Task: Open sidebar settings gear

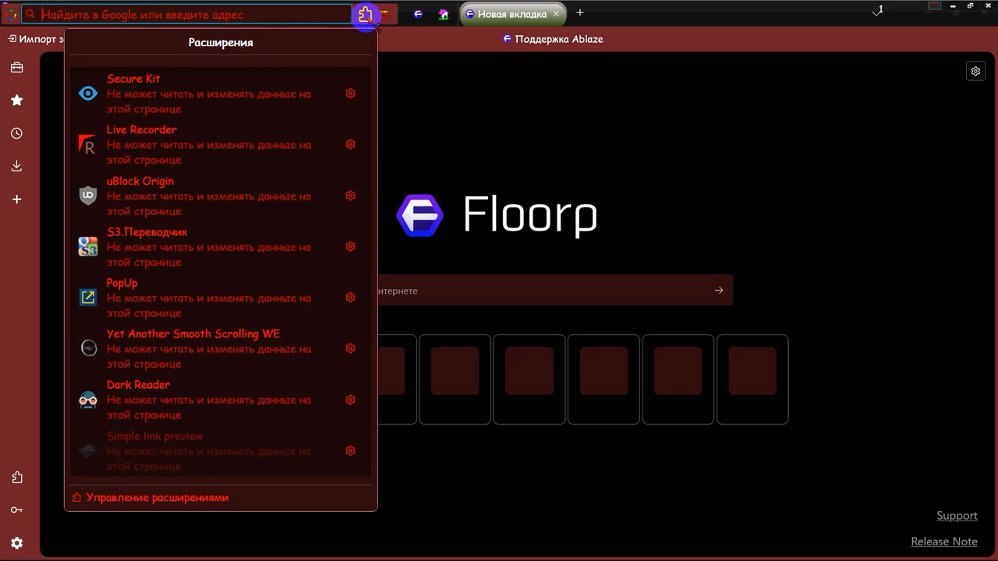Action: point(16,543)
